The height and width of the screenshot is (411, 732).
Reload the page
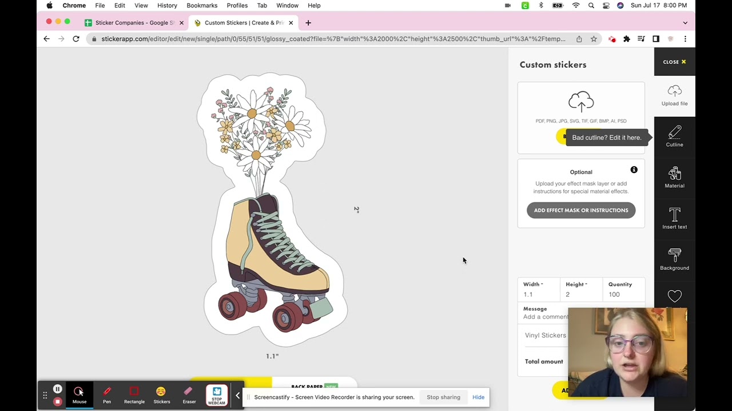pyautogui.click(x=75, y=39)
